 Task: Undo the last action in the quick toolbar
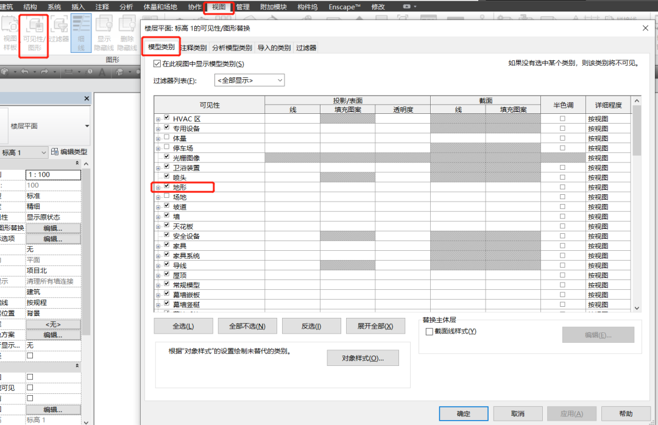pyautogui.click(x=25, y=72)
